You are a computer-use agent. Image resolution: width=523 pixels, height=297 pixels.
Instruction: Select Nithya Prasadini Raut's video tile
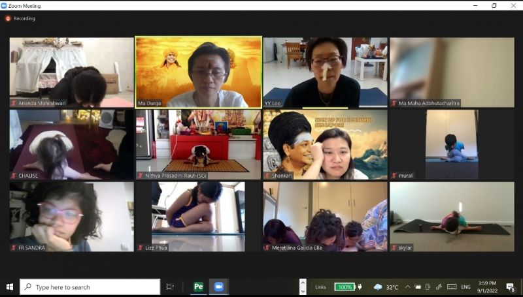tap(199, 144)
